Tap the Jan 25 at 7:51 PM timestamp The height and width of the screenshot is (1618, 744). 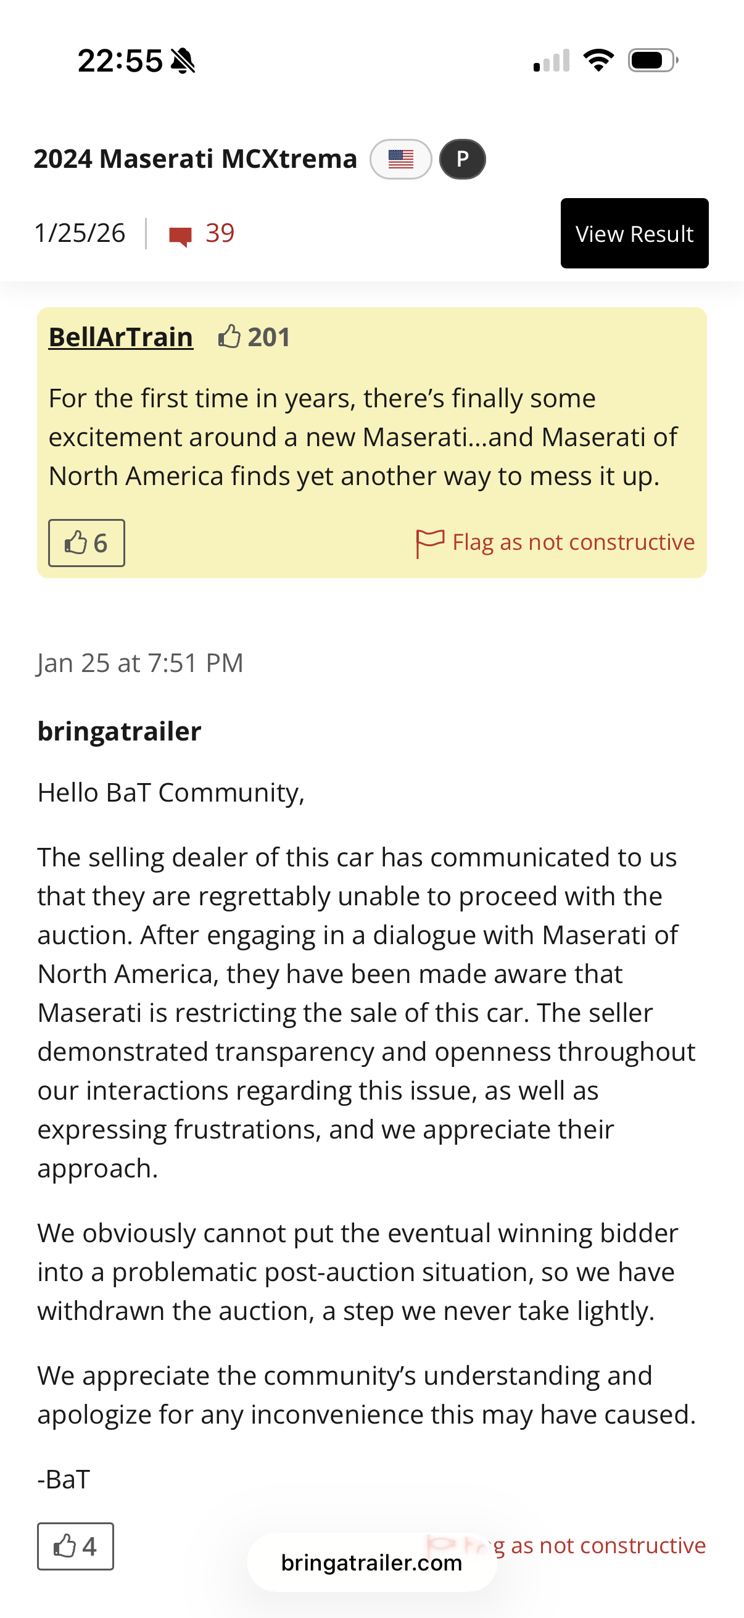(140, 663)
